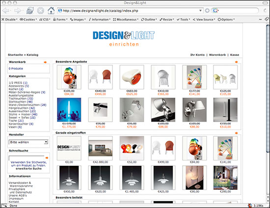
Task: Click the status bar icon left of Done
Action: click(4, 206)
